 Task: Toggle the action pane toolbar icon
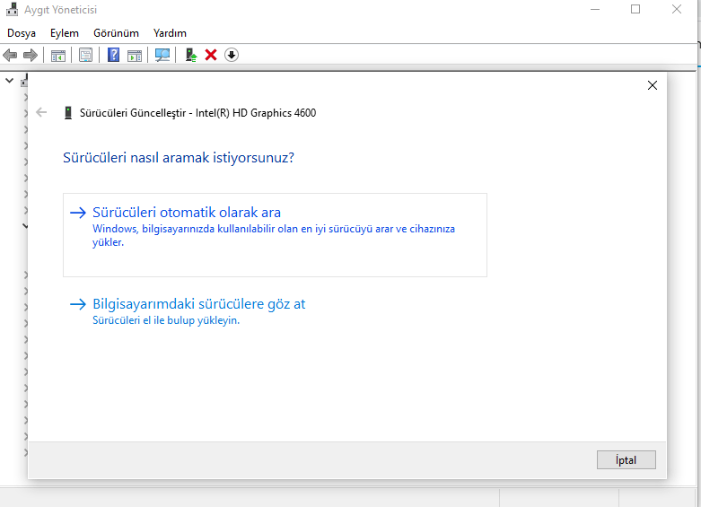pyautogui.click(x=135, y=56)
